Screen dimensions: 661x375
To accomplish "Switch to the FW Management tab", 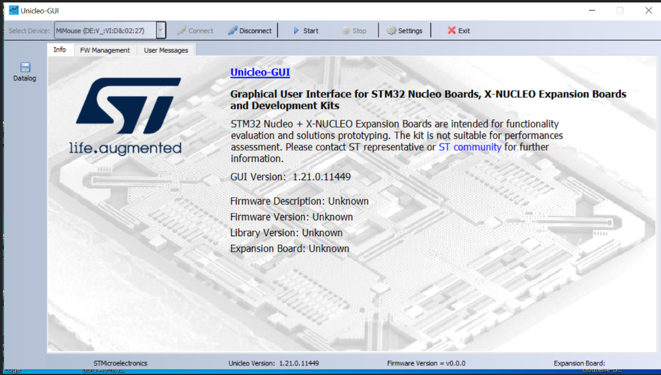I will tap(105, 50).
